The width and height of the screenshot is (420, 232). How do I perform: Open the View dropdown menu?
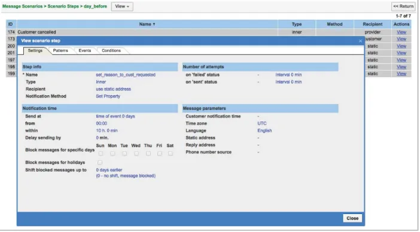click(122, 7)
